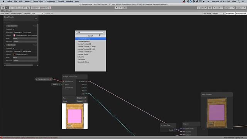Collapse the CardBorder property section

(5, 26)
